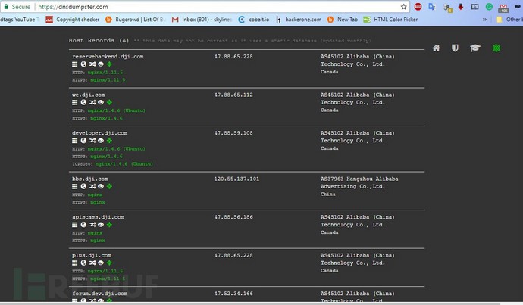This screenshot has width=523, height=305.
Task: Select the IP address 47.88.56.186
Action: coord(233,217)
